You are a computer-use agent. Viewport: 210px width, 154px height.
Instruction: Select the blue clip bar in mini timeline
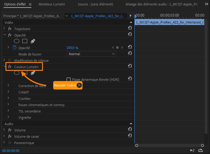tap(170, 22)
